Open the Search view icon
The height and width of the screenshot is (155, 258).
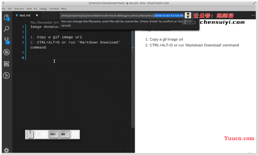[6, 29]
